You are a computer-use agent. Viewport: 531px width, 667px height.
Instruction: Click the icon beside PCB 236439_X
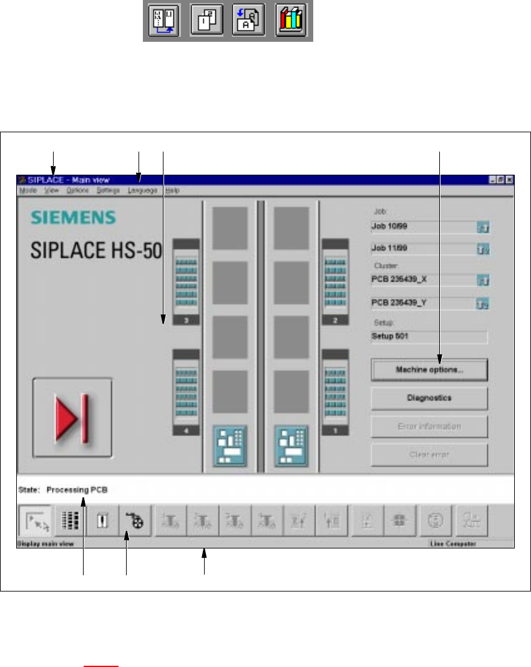tap(483, 280)
